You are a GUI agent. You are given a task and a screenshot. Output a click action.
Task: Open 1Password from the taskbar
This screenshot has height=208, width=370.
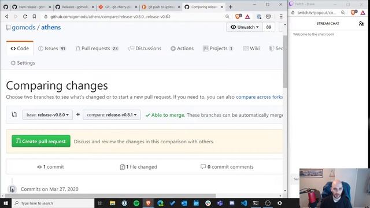(124, 203)
